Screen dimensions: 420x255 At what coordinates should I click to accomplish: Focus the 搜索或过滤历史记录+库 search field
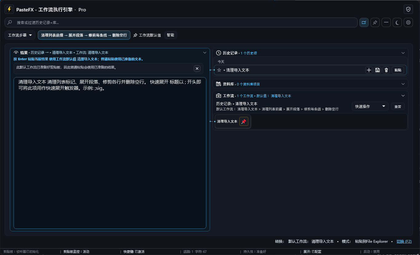[181, 22]
